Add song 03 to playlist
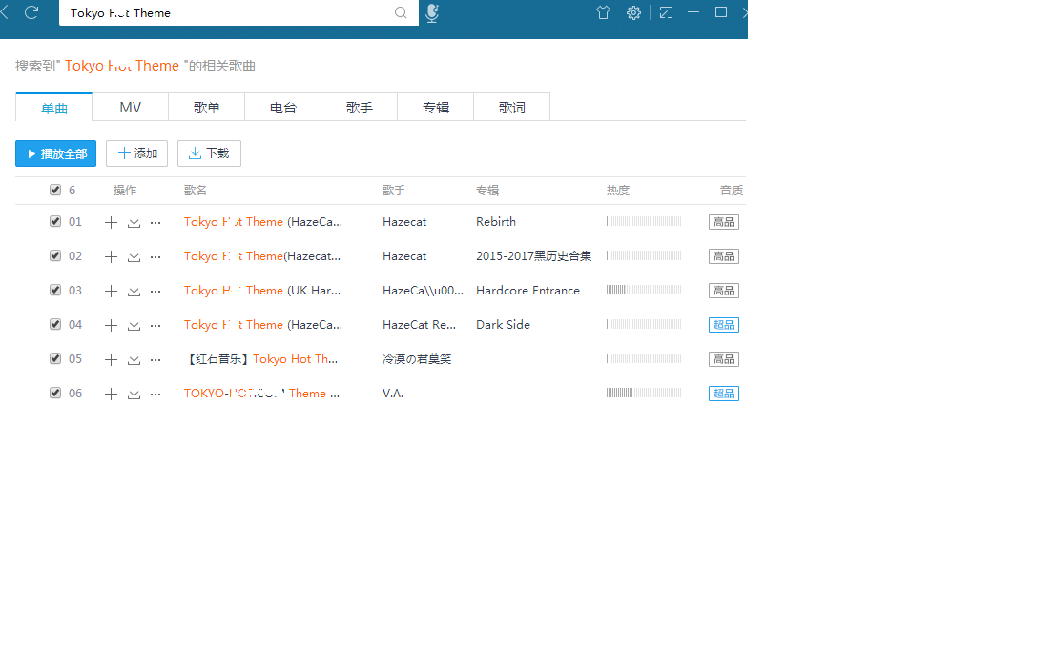Screen dimensions: 1055x648 point(111,291)
